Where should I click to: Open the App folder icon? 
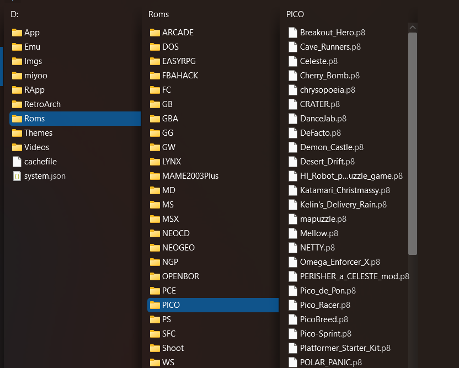tap(17, 33)
